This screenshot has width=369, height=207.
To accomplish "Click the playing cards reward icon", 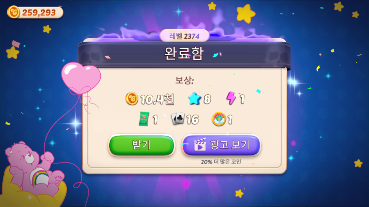I will (x=178, y=119).
